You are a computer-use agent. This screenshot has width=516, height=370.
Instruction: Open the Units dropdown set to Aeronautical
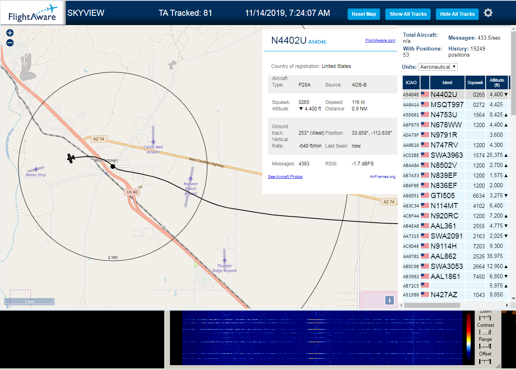(x=438, y=67)
